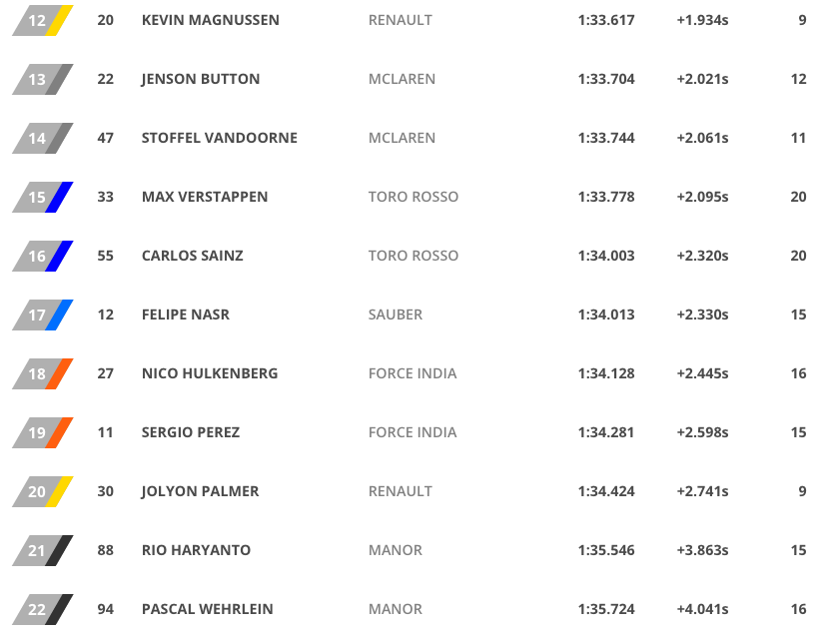Select the position 18 orange Force India badge
The width and height of the screenshot is (824, 636).
coord(43,373)
